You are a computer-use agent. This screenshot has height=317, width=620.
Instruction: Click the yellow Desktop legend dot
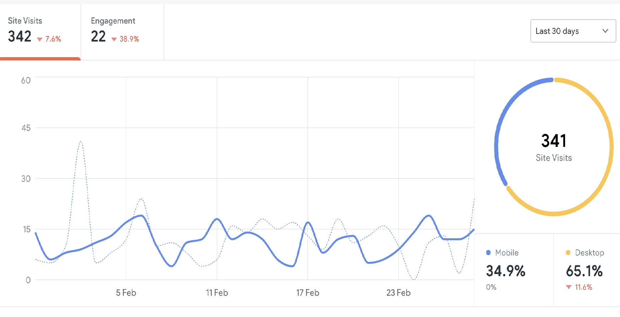coord(568,253)
